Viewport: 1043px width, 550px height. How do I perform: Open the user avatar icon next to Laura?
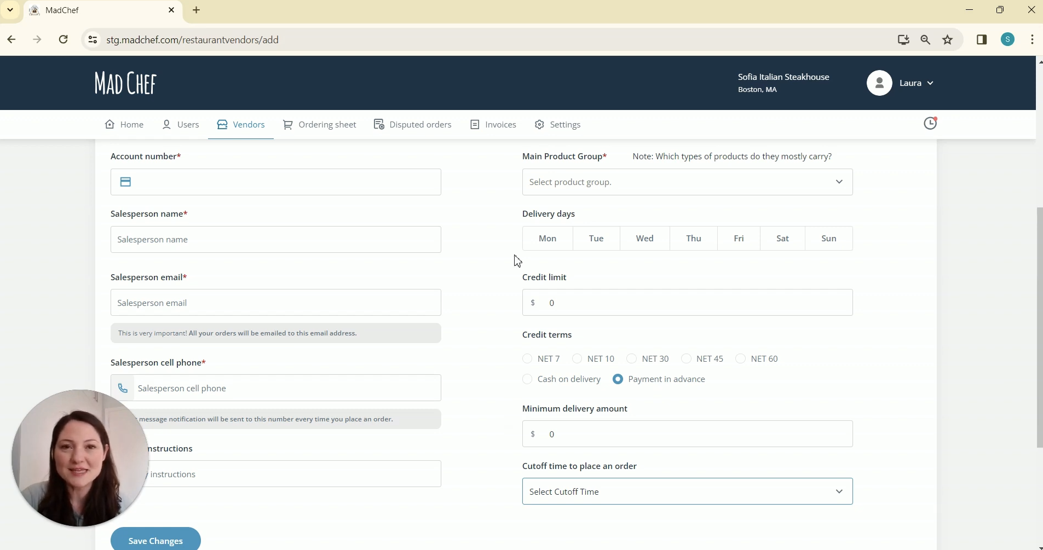click(x=879, y=83)
